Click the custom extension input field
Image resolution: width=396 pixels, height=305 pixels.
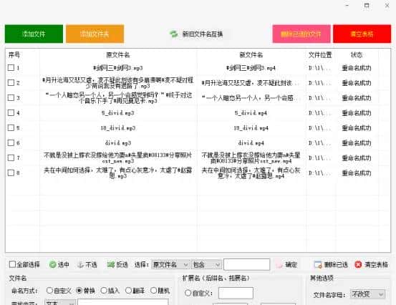(236, 293)
